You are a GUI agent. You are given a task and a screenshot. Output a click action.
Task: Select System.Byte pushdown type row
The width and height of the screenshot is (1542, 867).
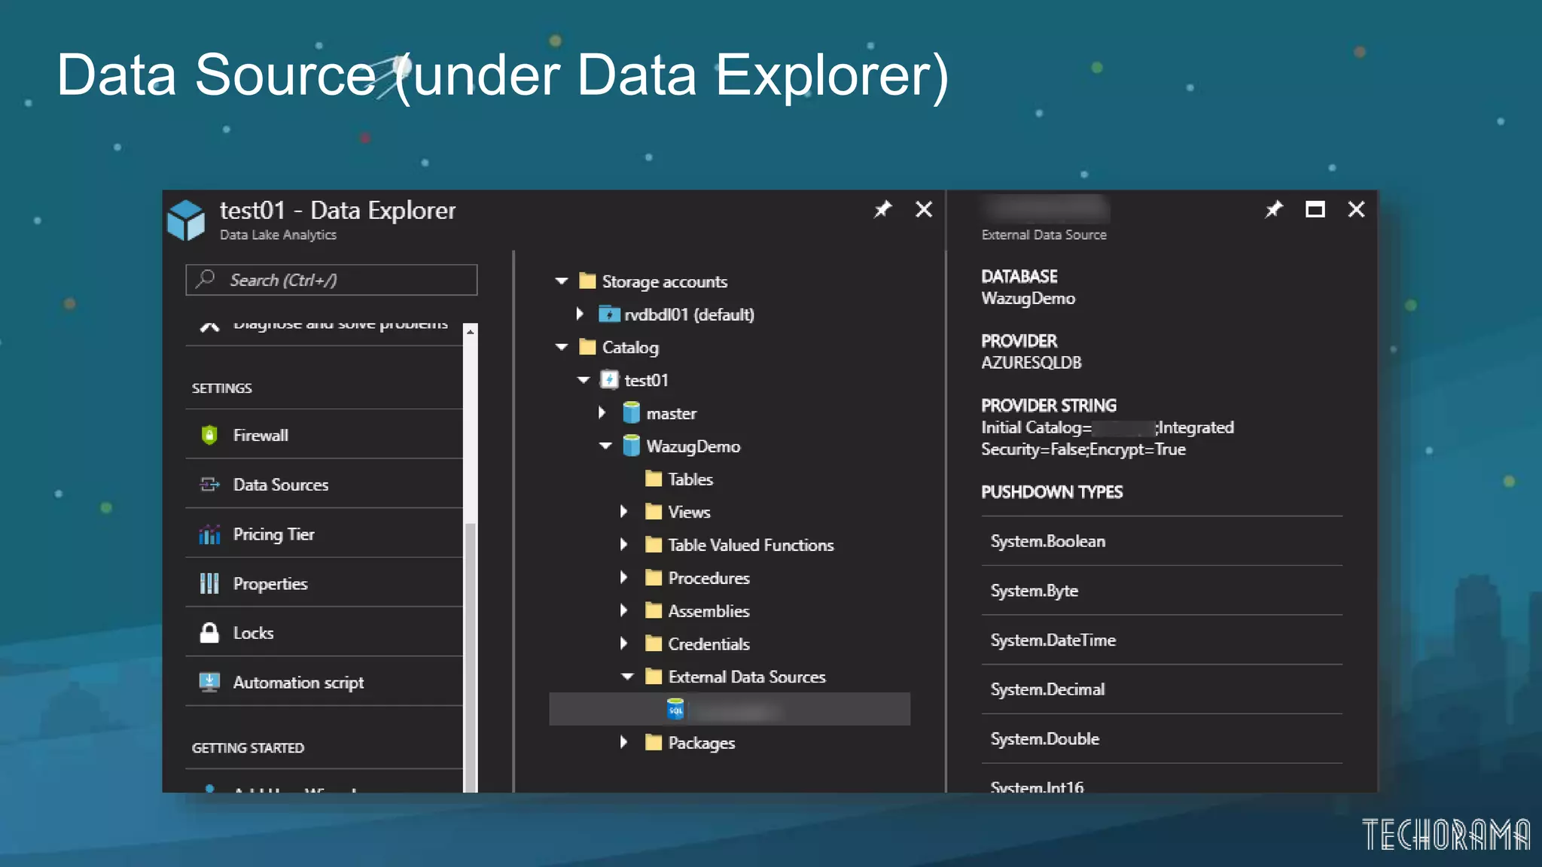click(1162, 591)
